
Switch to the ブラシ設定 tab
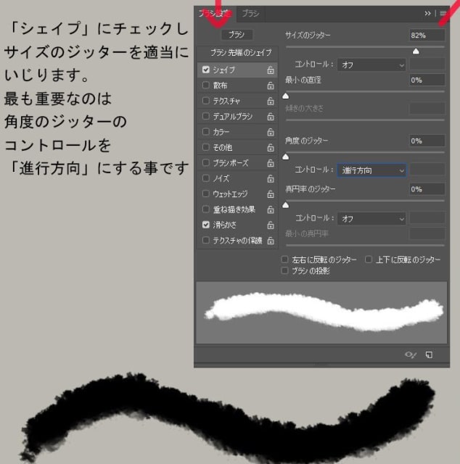click(x=215, y=14)
